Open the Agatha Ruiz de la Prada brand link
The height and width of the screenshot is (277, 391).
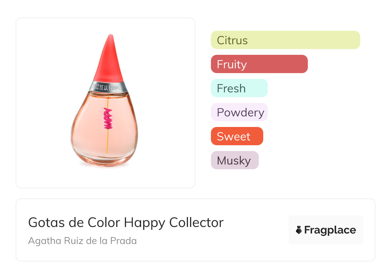[82, 240]
